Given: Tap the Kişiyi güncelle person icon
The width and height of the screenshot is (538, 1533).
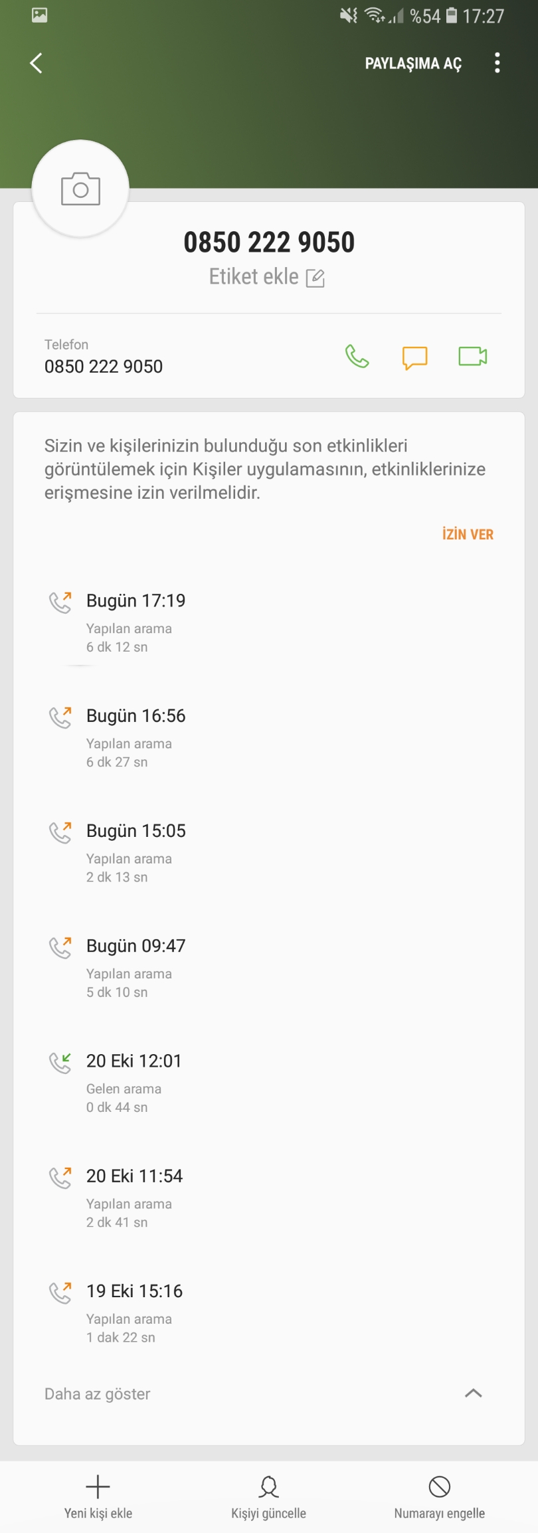Looking at the screenshot, I should tap(268, 1487).
